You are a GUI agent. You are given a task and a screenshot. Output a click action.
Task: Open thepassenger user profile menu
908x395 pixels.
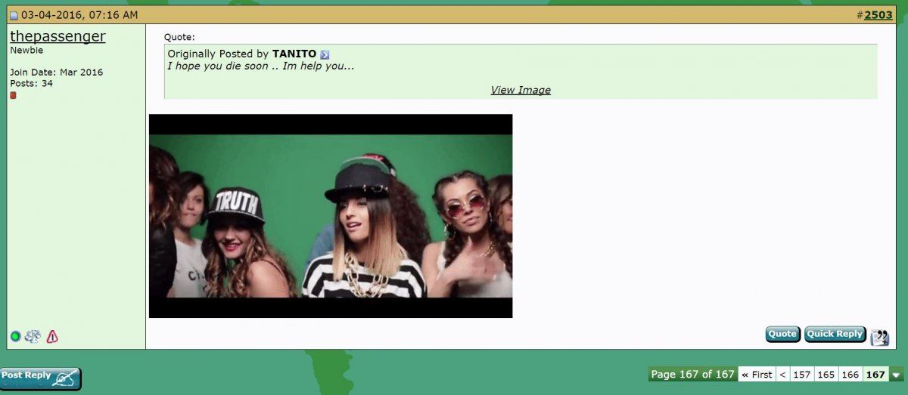click(58, 36)
